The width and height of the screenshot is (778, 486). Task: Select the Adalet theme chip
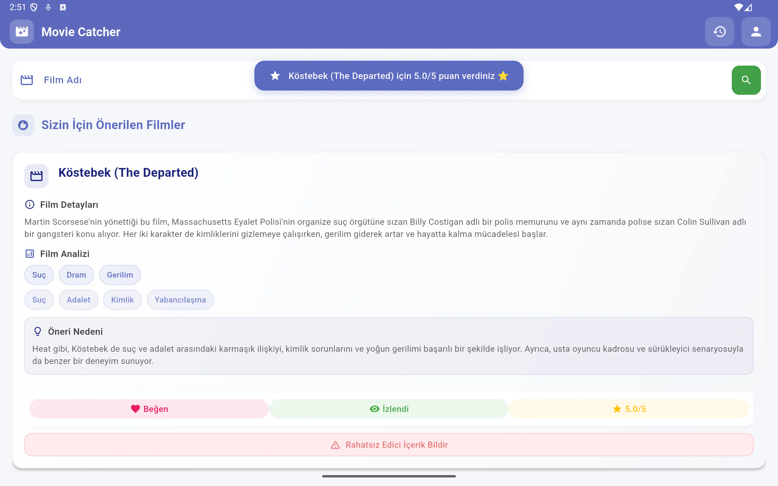click(x=78, y=300)
